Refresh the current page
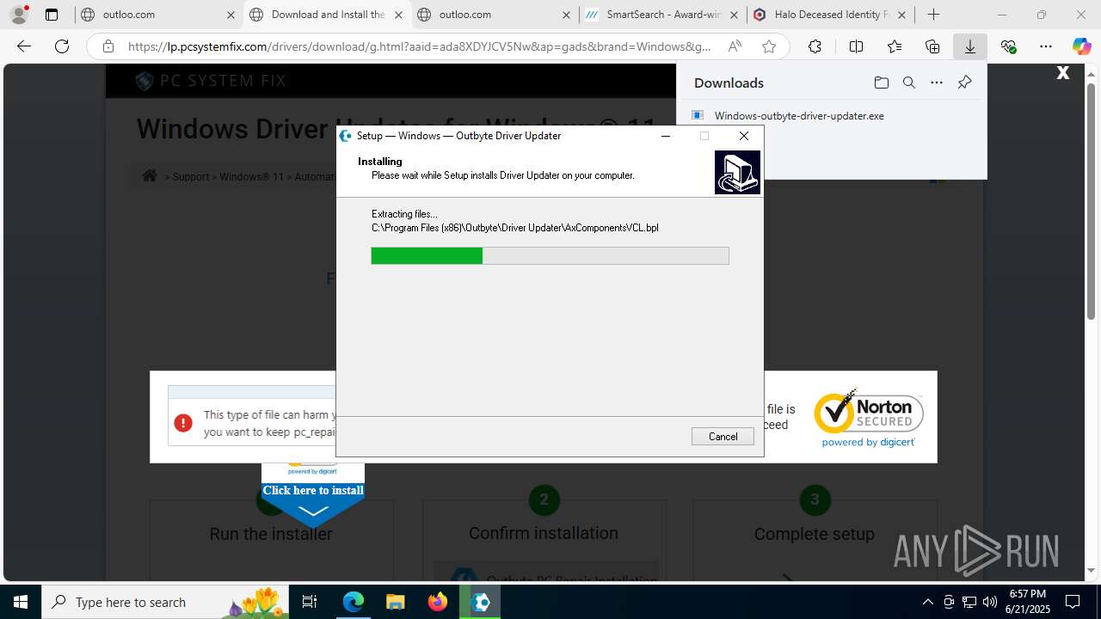This screenshot has width=1101, height=619. pyautogui.click(x=61, y=46)
